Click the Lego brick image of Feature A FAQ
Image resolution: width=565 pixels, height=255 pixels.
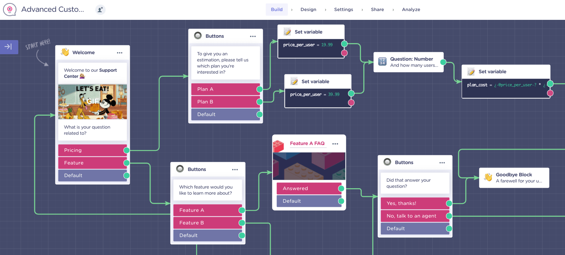click(309, 166)
